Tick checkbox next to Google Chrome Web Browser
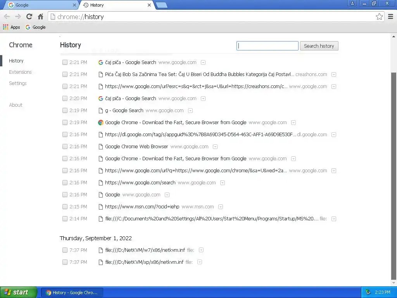The height and width of the screenshot is (298, 397). [65, 147]
